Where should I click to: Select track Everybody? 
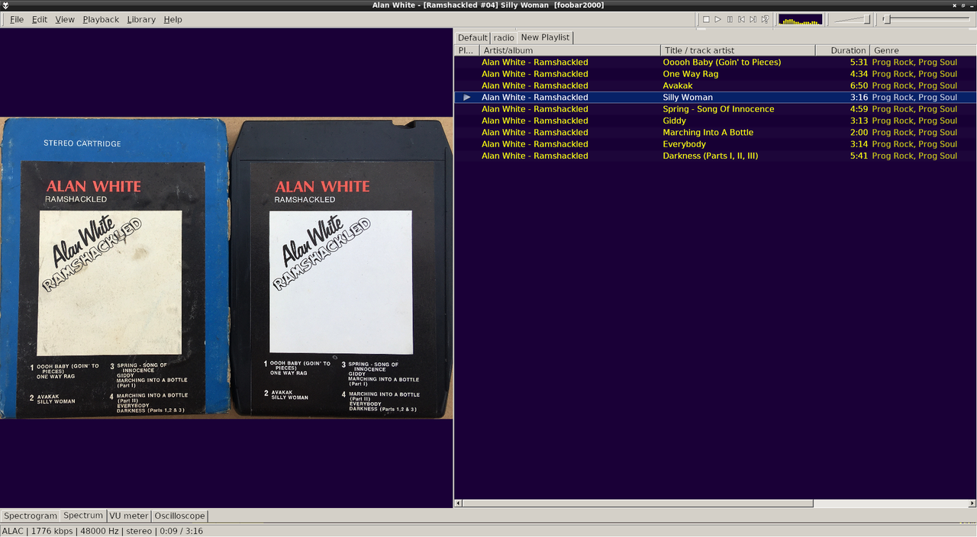point(715,144)
